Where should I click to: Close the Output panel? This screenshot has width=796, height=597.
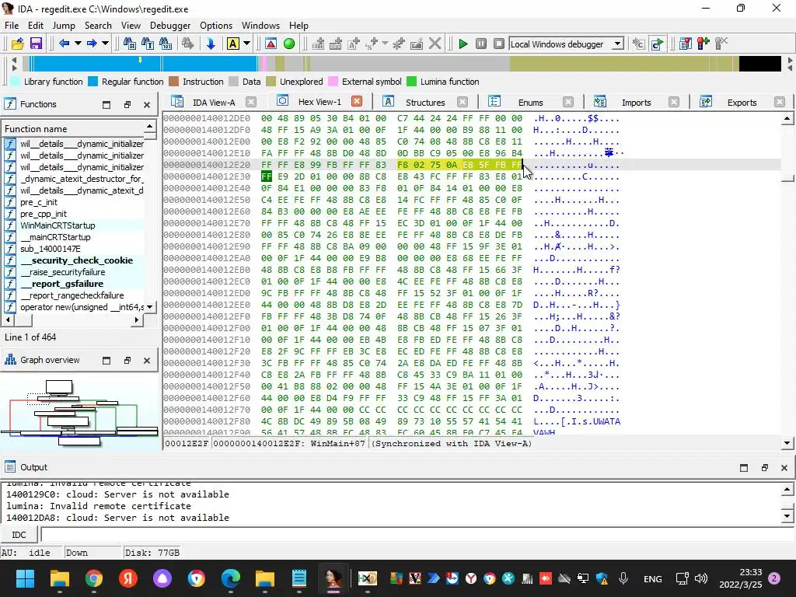tap(784, 467)
